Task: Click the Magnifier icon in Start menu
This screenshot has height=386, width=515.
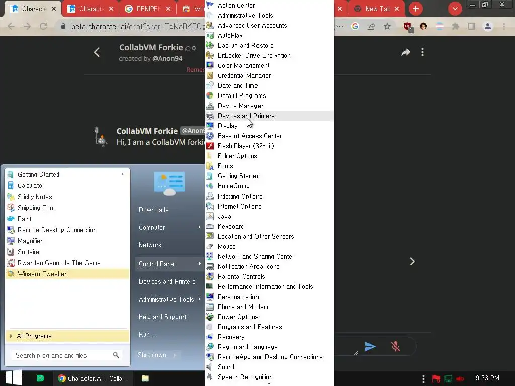Action: [11, 241]
